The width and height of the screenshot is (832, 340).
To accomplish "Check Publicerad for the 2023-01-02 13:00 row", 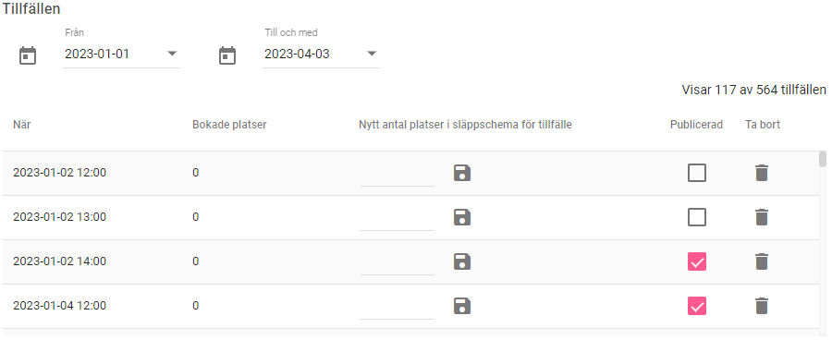I will point(697,217).
